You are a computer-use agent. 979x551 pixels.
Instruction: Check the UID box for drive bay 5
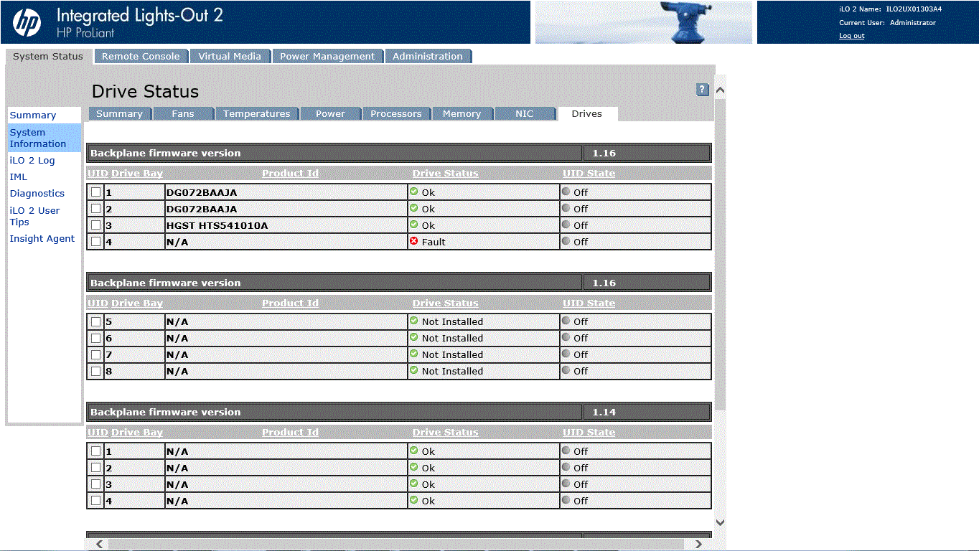[96, 321]
